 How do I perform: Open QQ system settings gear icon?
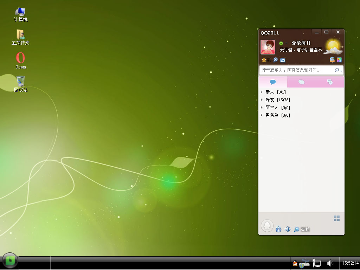278,229
